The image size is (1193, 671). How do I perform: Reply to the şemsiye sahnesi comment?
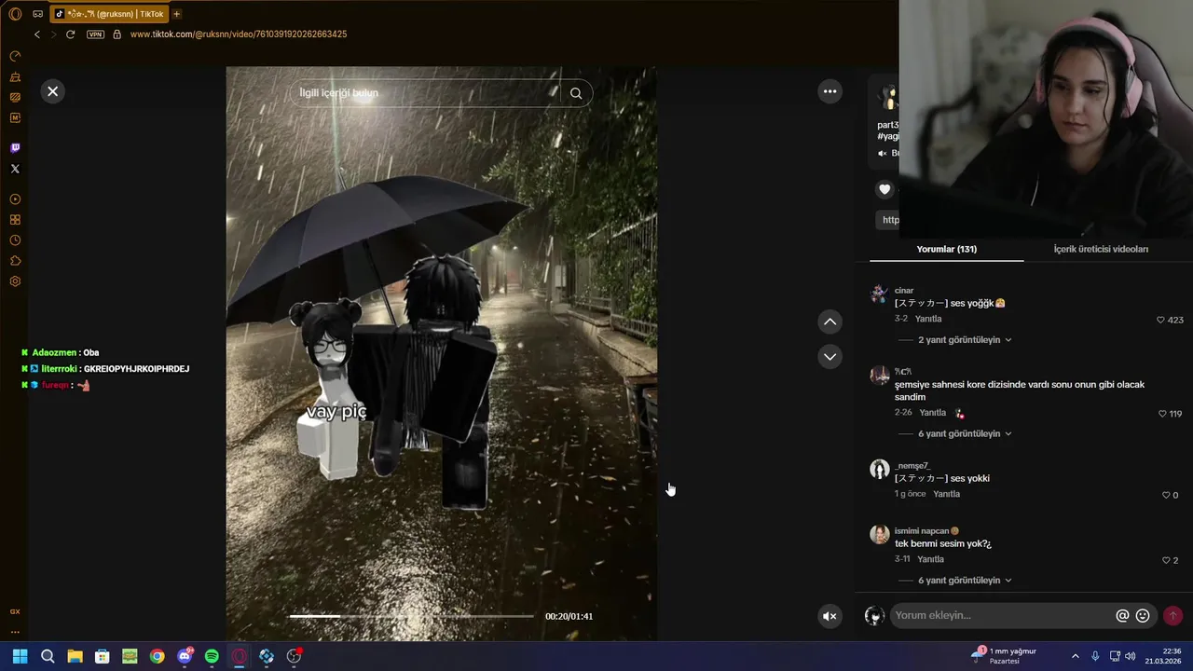933,413
